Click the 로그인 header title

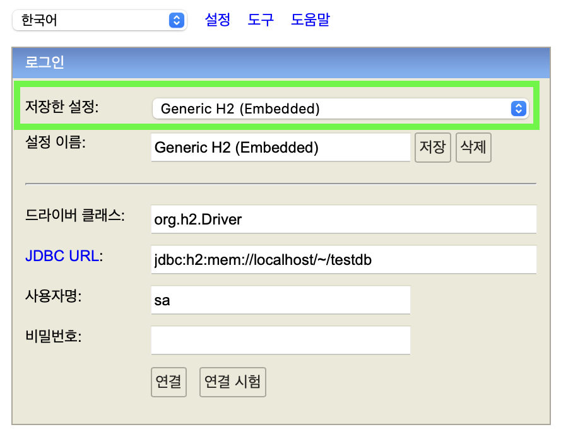point(45,62)
